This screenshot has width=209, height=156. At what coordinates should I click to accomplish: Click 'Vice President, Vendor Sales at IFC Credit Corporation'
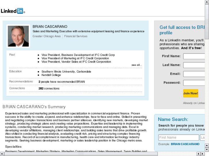coord(76,62)
